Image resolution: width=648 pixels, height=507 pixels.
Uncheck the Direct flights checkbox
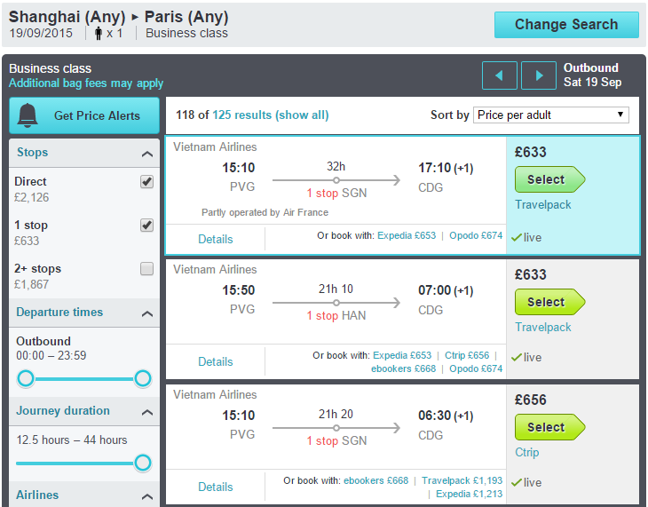pos(146,181)
